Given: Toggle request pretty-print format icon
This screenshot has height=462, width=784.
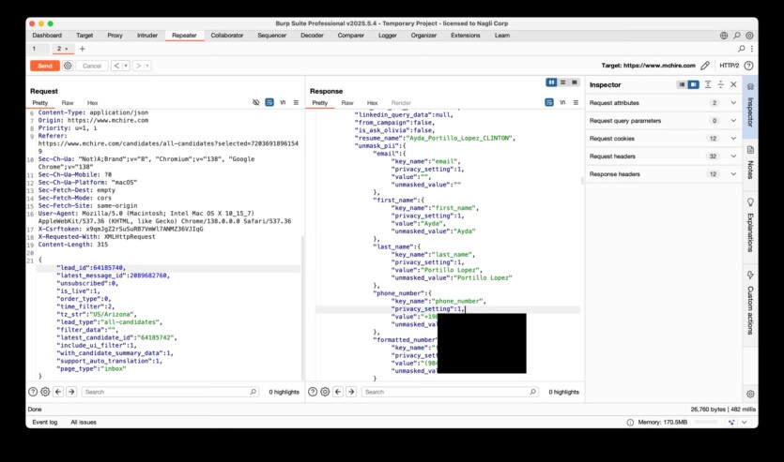Looking at the screenshot, I should [x=269, y=102].
